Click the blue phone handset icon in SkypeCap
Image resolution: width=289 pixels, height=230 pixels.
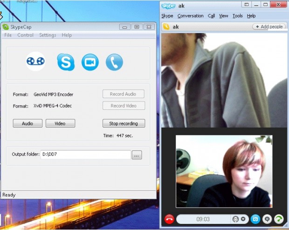point(114,62)
